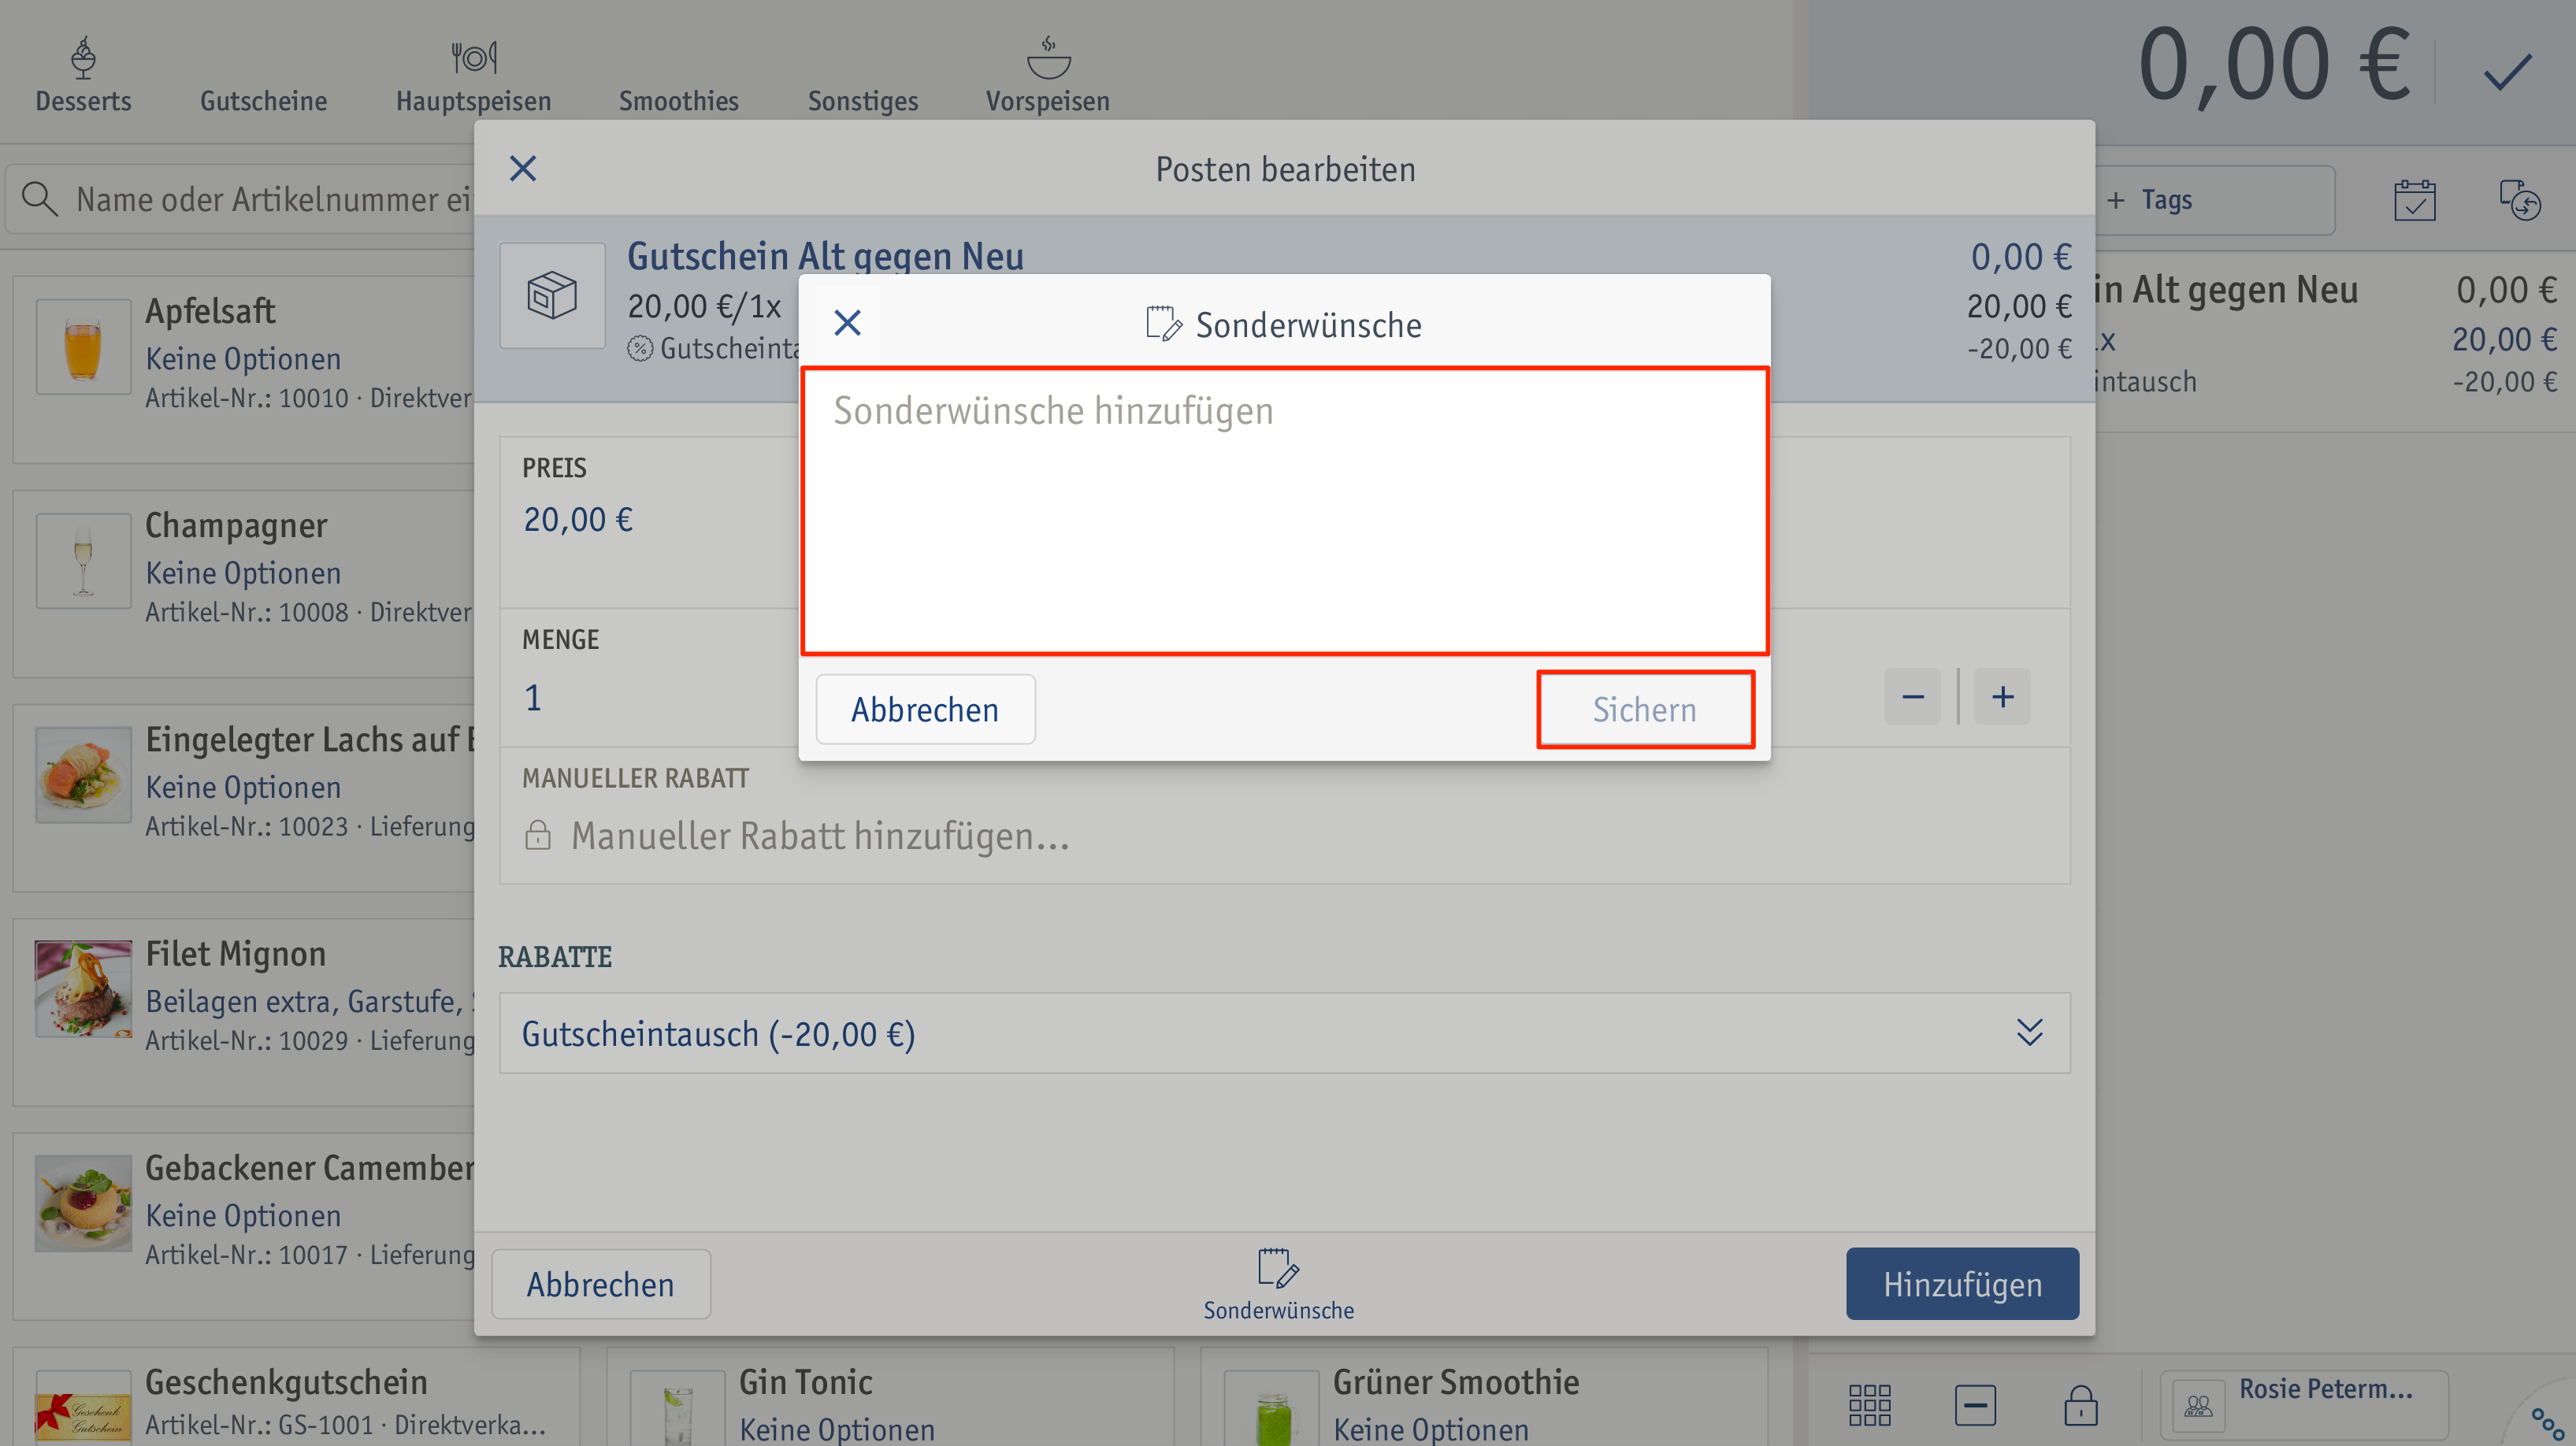Open Sonderwünsche note icon at bottom
Viewport: 2576px width, 1446px height.
pos(1278,1284)
